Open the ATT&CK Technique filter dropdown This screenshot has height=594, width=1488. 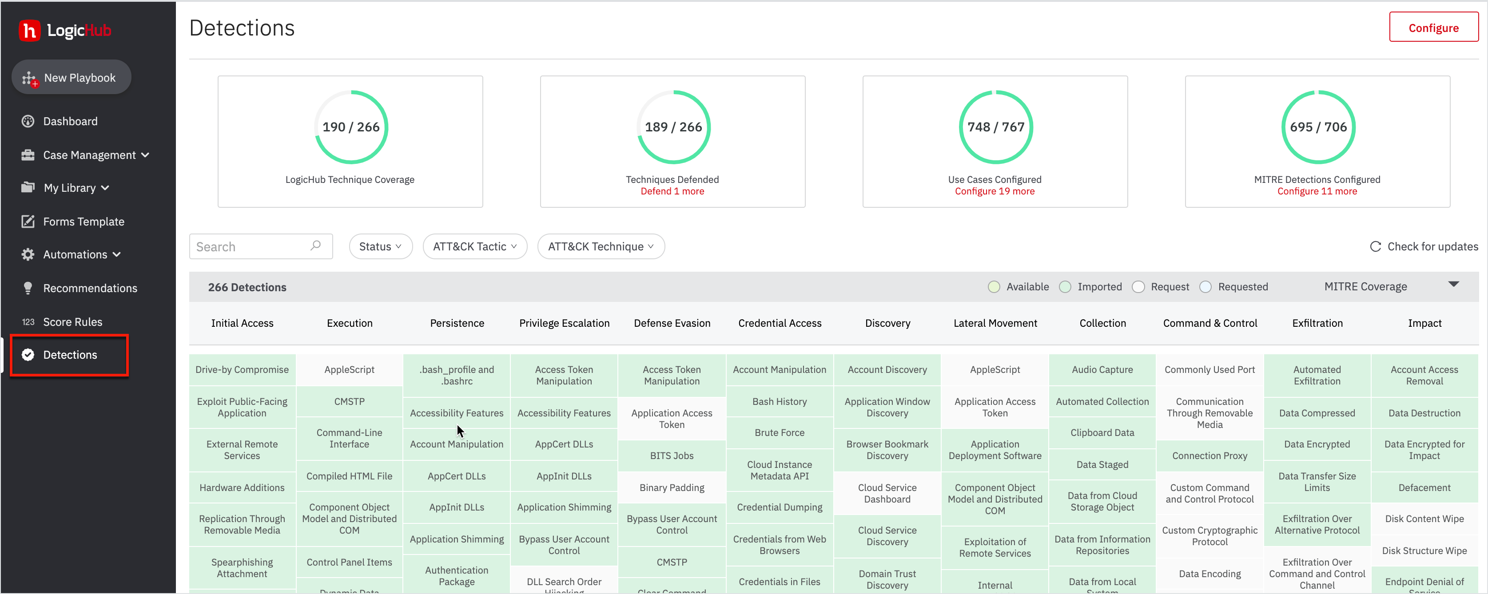click(x=601, y=246)
